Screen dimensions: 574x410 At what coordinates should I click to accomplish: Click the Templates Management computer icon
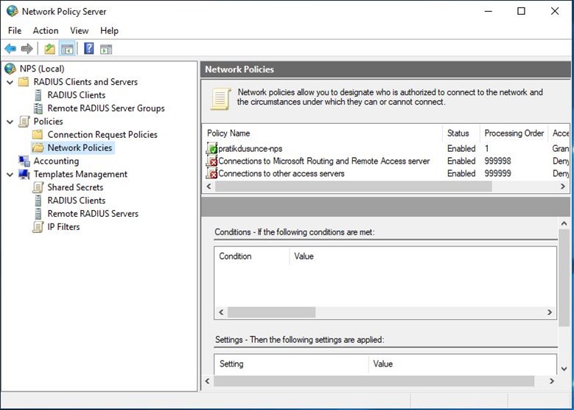24,174
